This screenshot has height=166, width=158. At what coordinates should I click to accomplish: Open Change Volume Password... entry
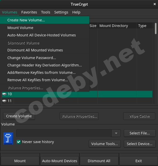click(x=45, y=58)
